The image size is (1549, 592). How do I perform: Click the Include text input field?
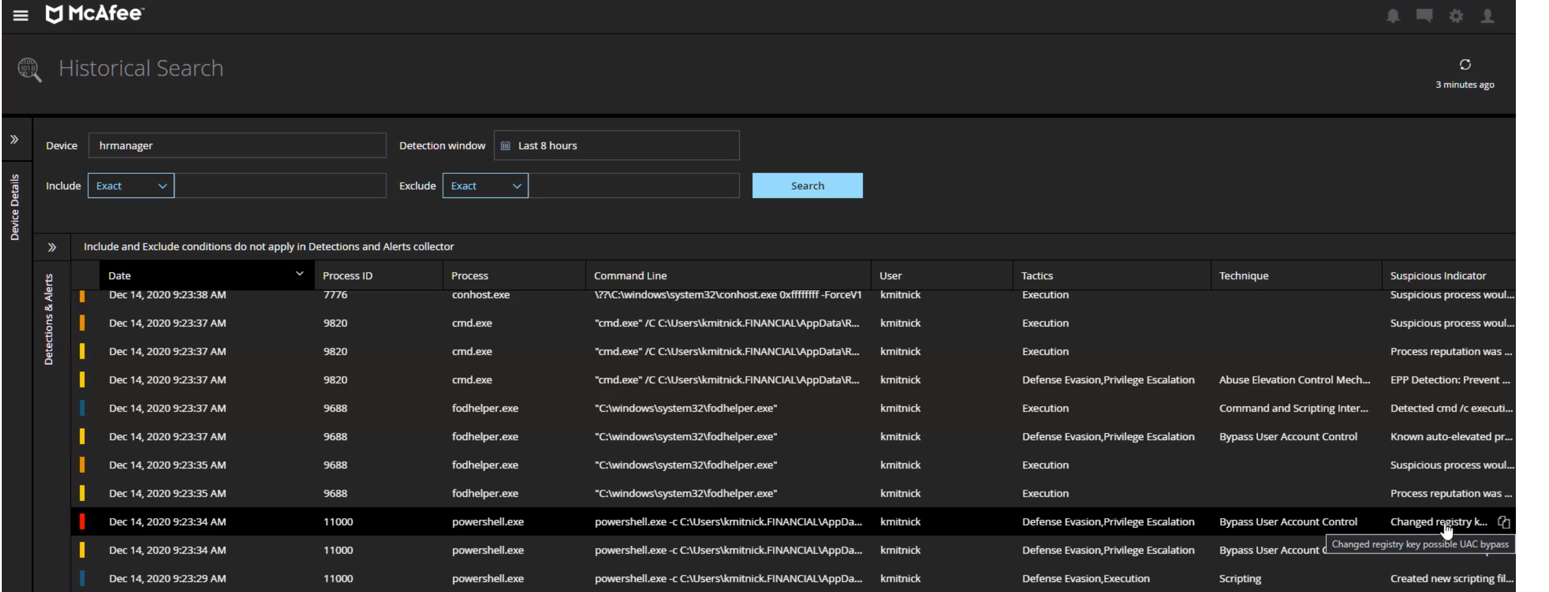[280, 186]
